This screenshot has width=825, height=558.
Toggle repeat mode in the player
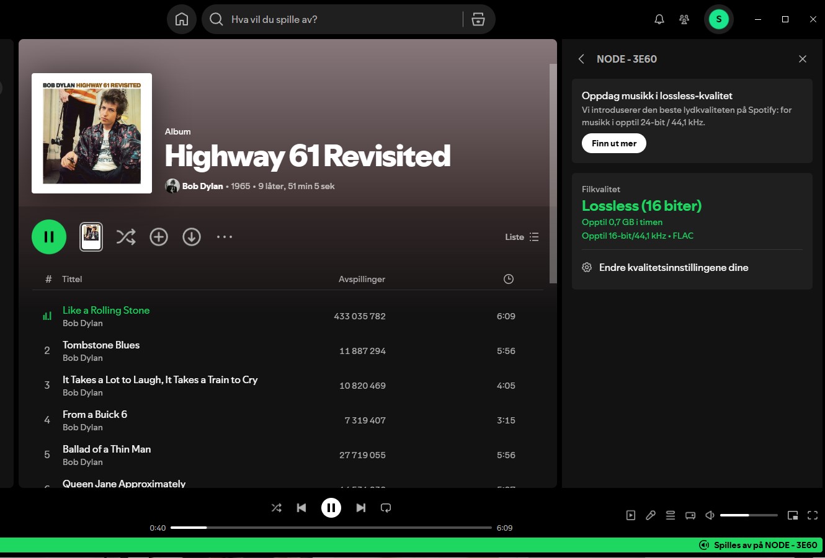[386, 508]
